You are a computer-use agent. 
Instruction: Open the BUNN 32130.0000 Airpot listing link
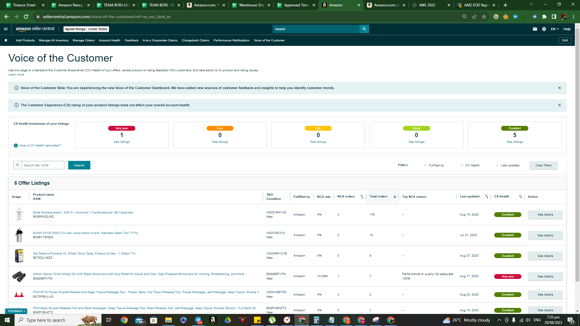point(85,233)
